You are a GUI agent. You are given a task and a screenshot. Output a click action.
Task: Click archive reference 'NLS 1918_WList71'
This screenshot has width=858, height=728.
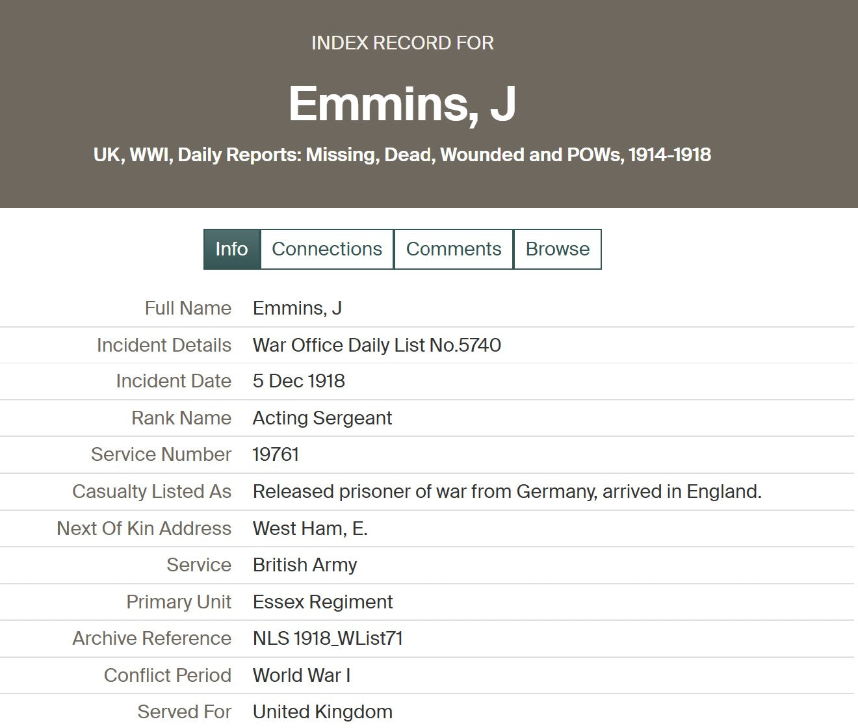328,638
